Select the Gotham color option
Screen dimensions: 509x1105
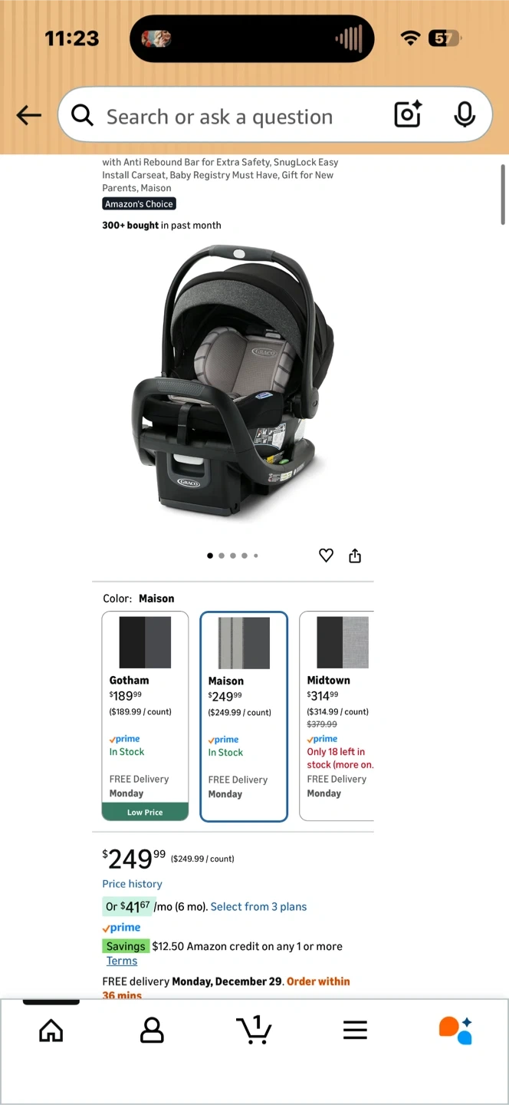(145, 716)
